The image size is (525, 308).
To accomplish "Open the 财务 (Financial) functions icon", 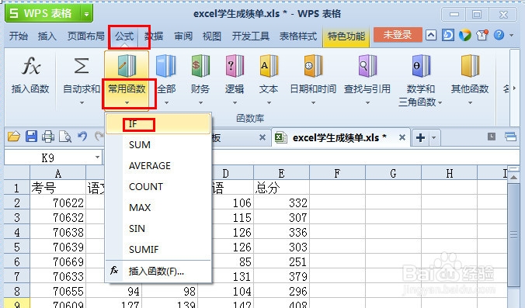I will tap(200, 66).
